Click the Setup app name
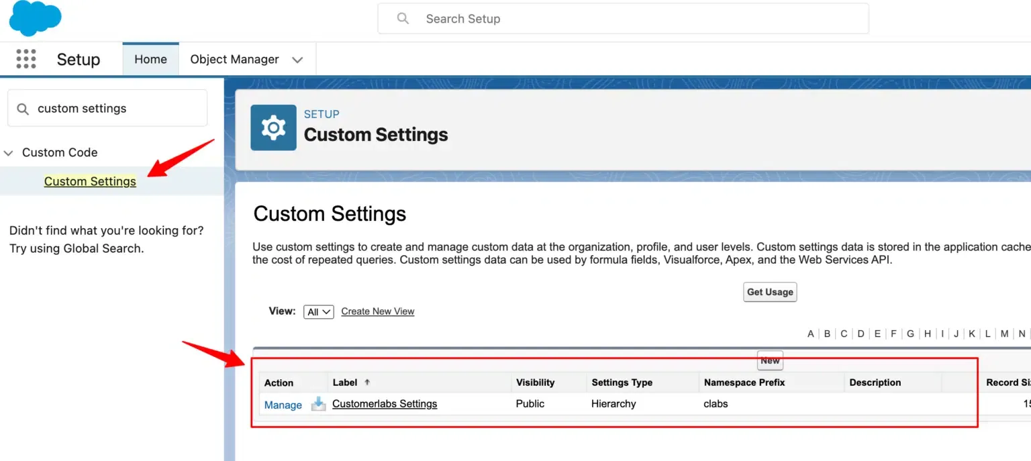Image resolution: width=1031 pixels, height=461 pixels. [x=79, y=59]
